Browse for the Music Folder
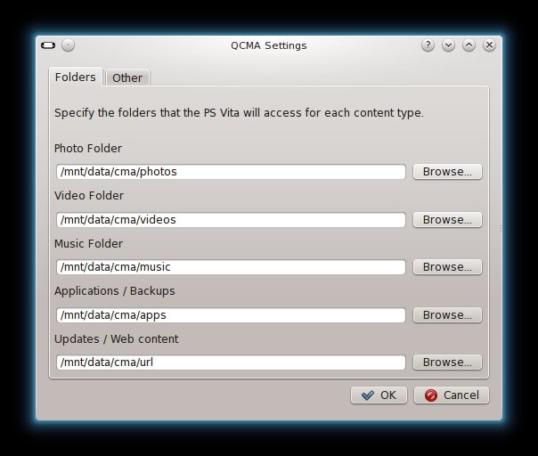This screenshot has height=456, width=538. (x=447, y=267)
